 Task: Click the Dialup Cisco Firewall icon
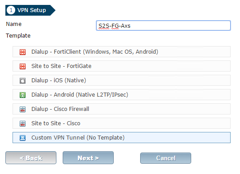[x=23, y=109]
